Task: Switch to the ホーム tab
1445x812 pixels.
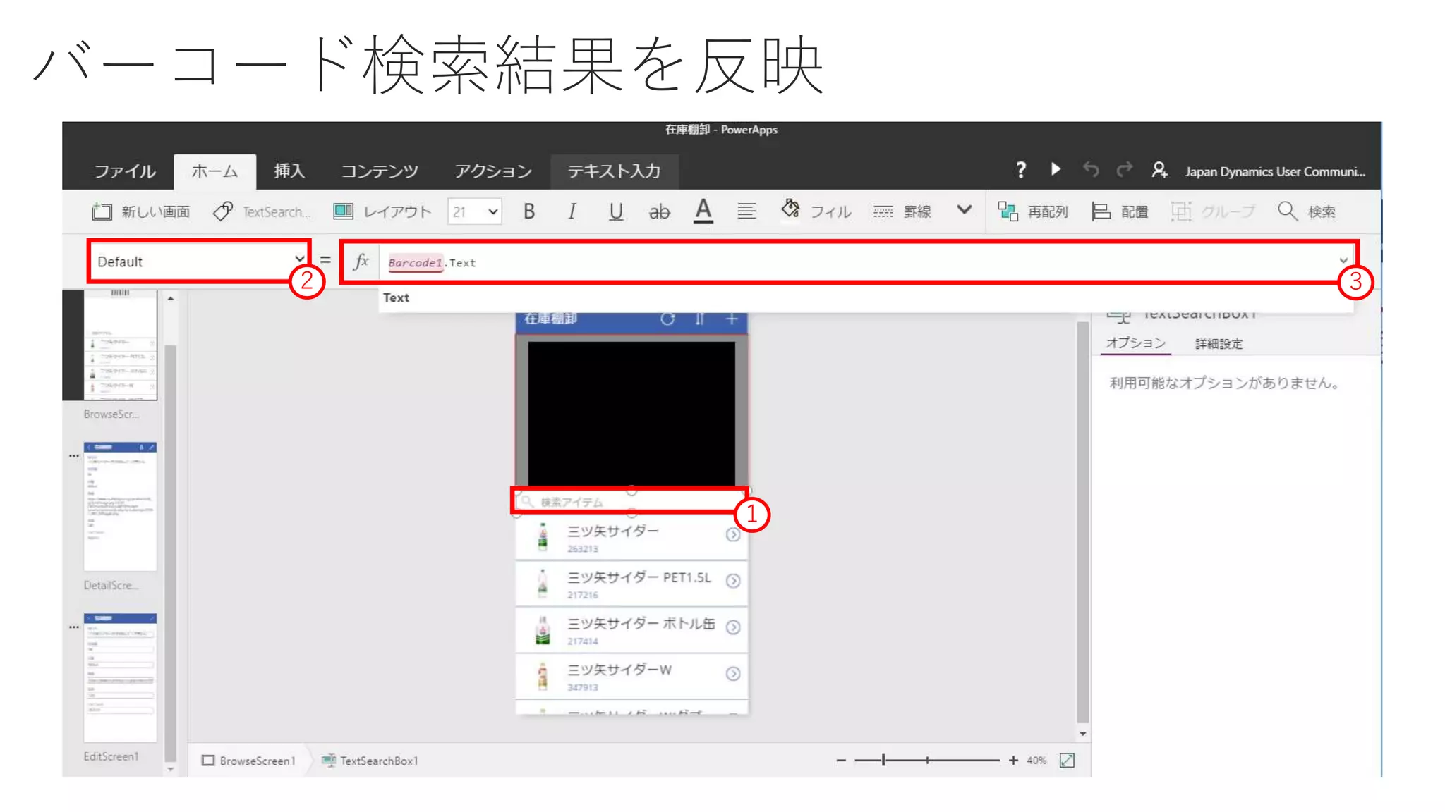Action: [214, 171]
